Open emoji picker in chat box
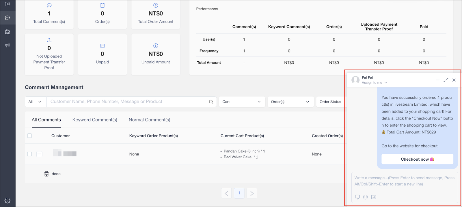This screenshot has width=462, height=207. 366,197
